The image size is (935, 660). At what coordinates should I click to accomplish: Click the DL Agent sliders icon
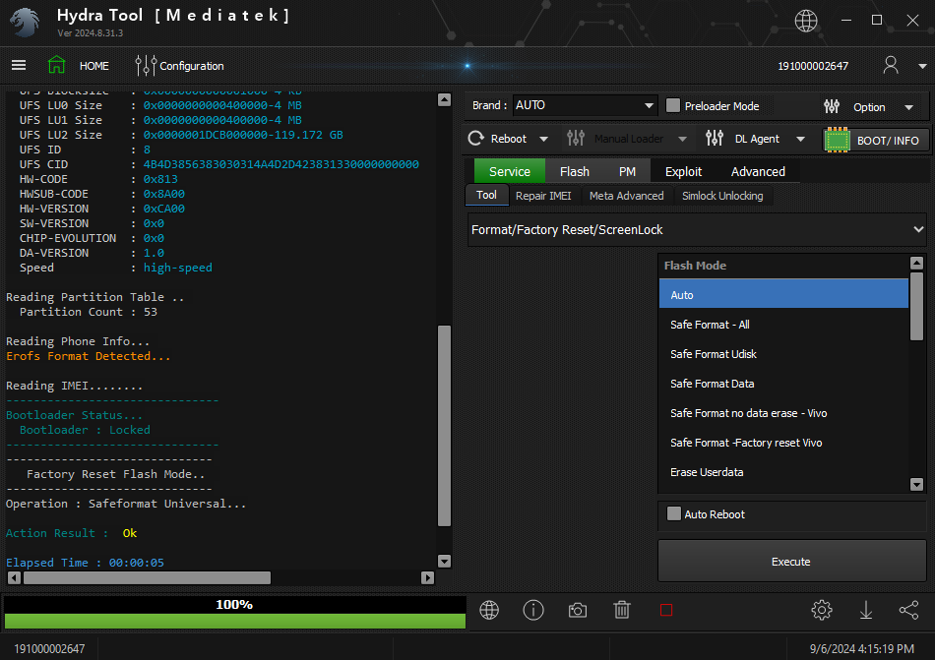715,139
